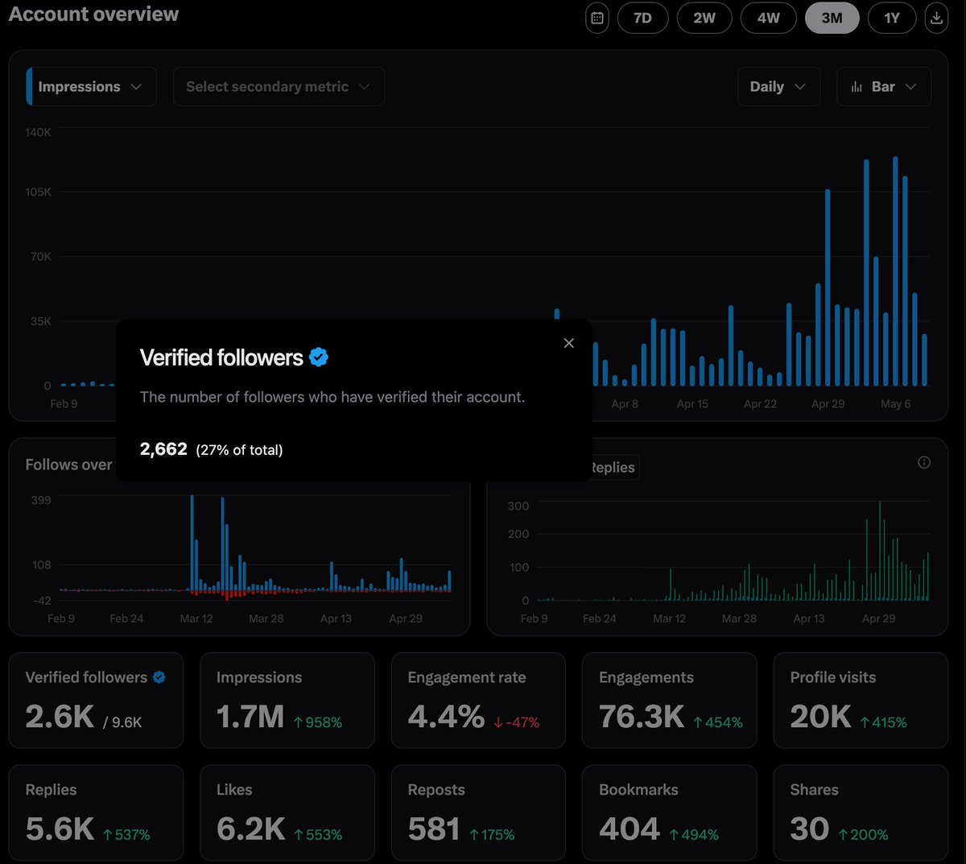This screenshot has height=864, width=966.
Task: Click the 200% shares change value
Action: tap(864, 835)
